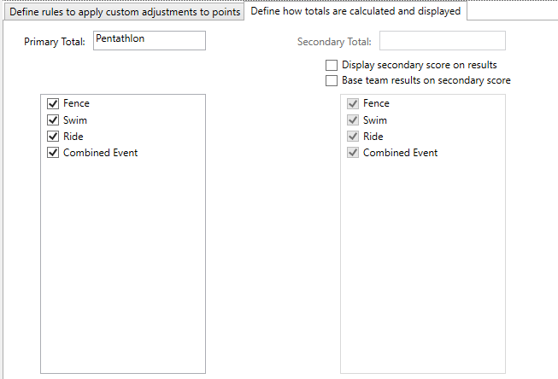The height and width of the screenshot is (379, 558).
Task: Toggle Ride checkbox in primary list
Action: (53, 137)
